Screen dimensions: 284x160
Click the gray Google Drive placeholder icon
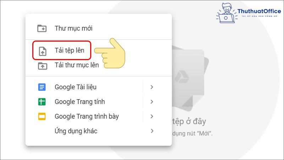coord(182,78)
